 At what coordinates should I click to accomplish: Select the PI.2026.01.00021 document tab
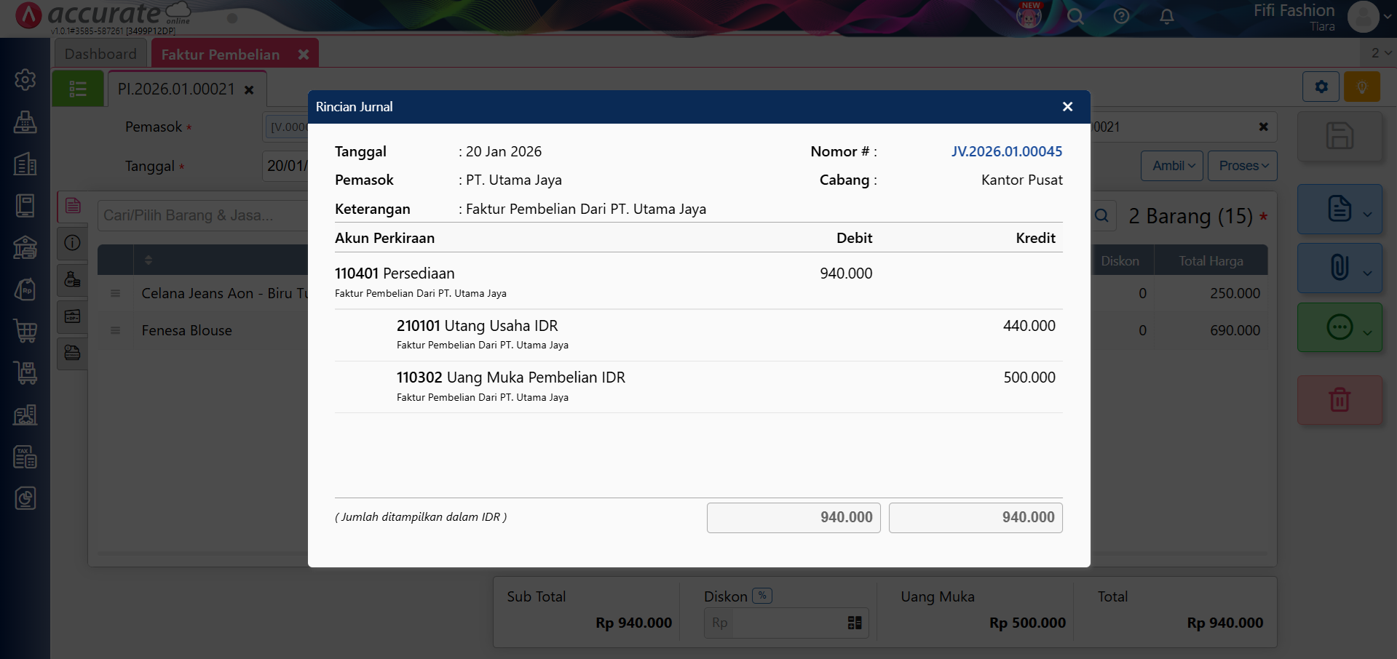176,89
